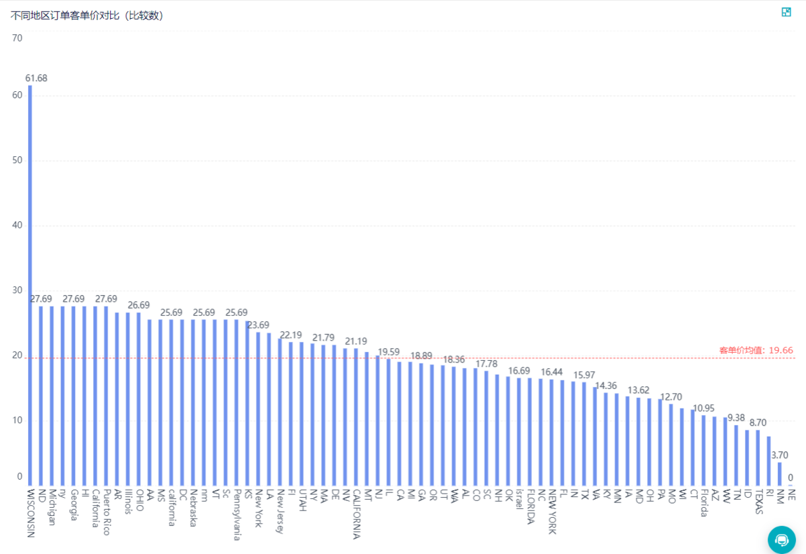This screenshot has height=554, width=806.
Task: Click the y-axis tick label 40
Action: (17, 225)
